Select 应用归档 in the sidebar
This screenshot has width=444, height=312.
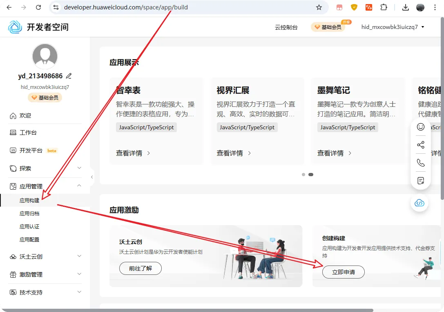point(29,214)
